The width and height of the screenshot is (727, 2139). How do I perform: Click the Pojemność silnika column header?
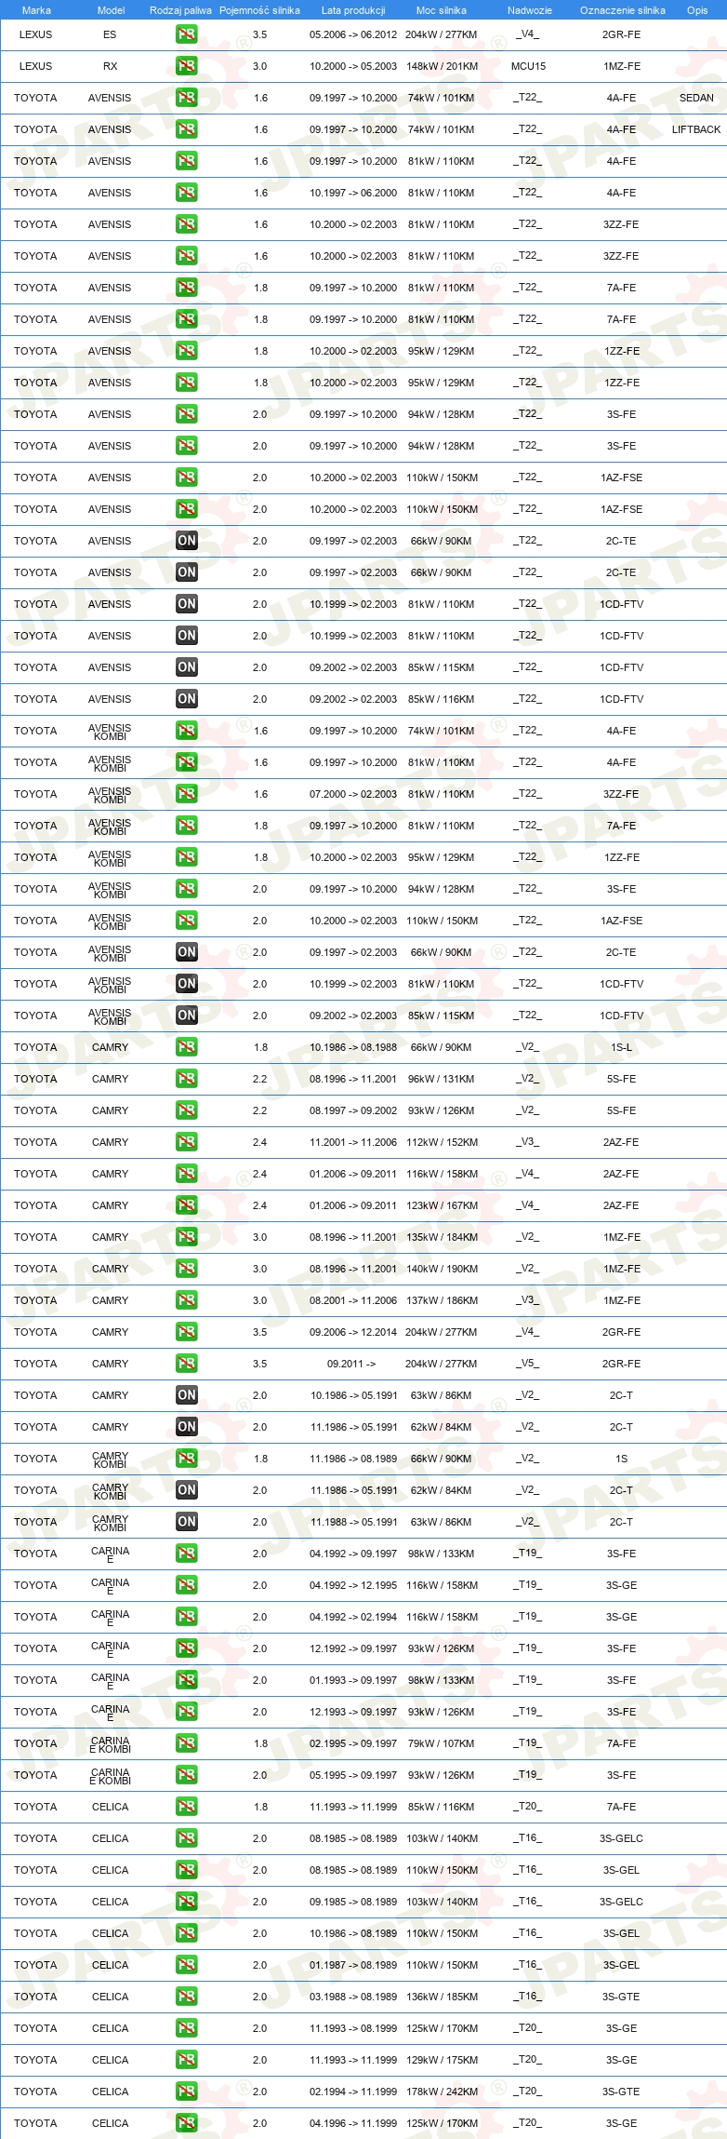pos(259,10)
